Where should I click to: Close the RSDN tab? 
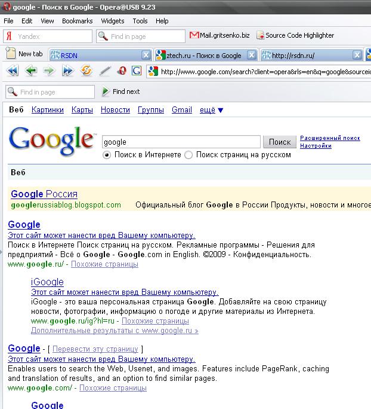[x=146, y=55]
